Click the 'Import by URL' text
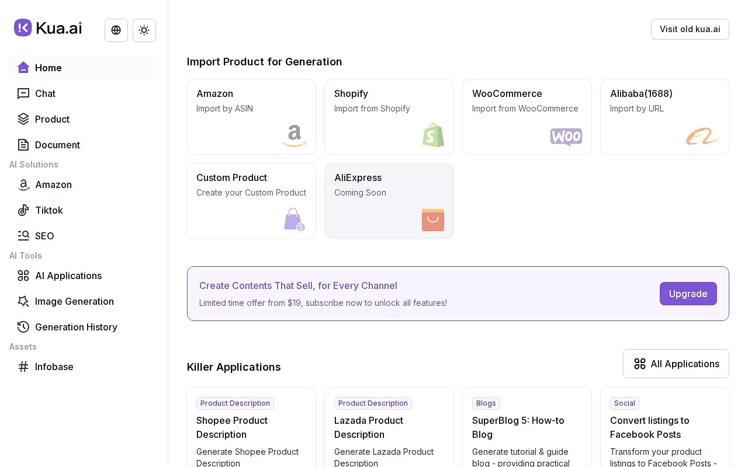The width and height of the screenshot is (748, 467). click(637, 109)
